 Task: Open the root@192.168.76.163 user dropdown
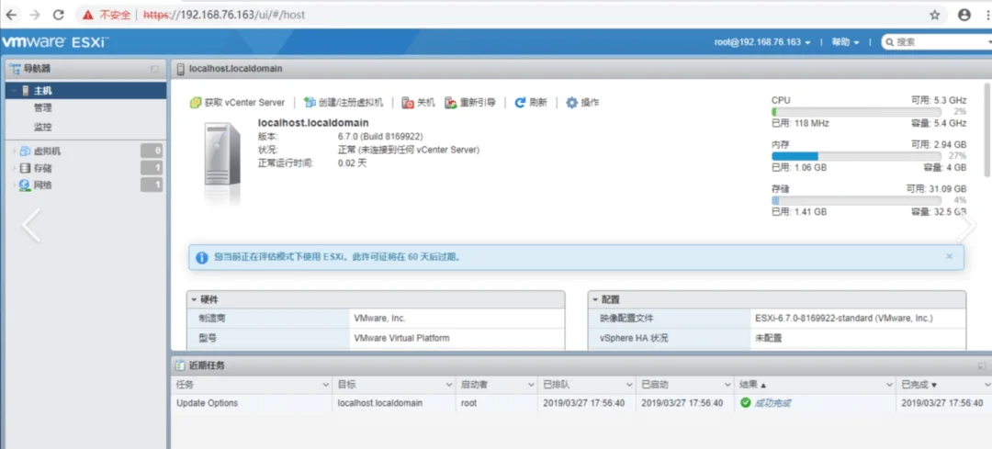pyautogui.click(x=762, y=42)
